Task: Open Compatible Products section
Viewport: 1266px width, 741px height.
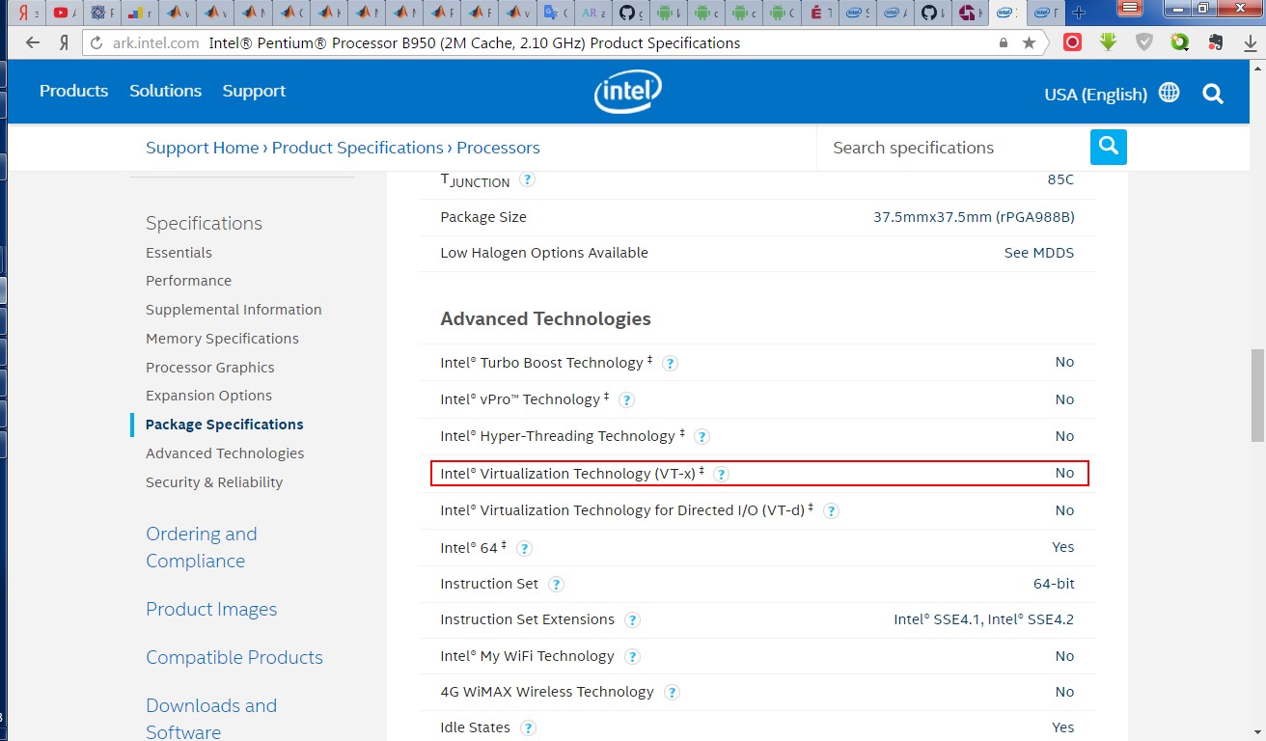Action: (234, 657)
